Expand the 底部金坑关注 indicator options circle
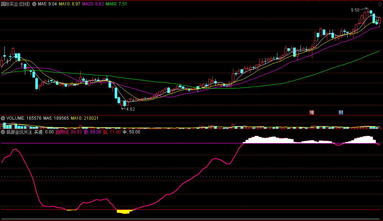This screenshot has width=383, height=221. pyautogui.click(x=3, y=132)
